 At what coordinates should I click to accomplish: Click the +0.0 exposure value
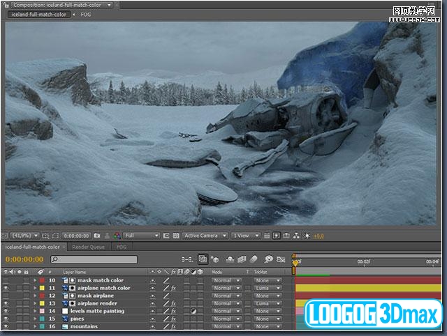pos(318,236)
